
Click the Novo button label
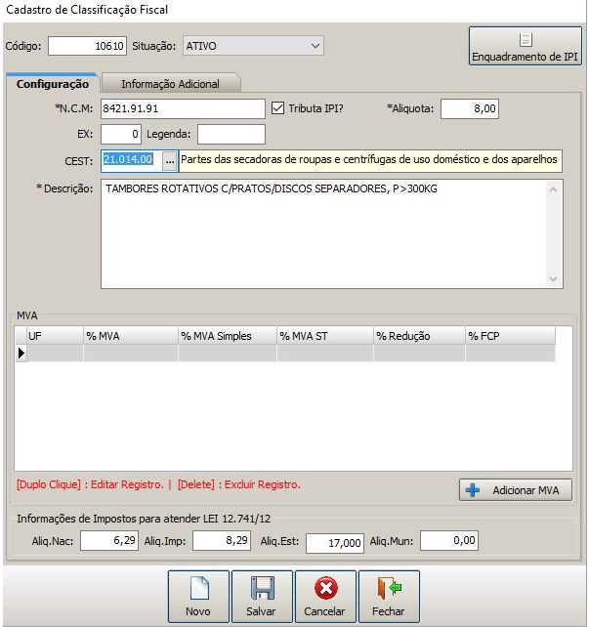pos(198,611)
